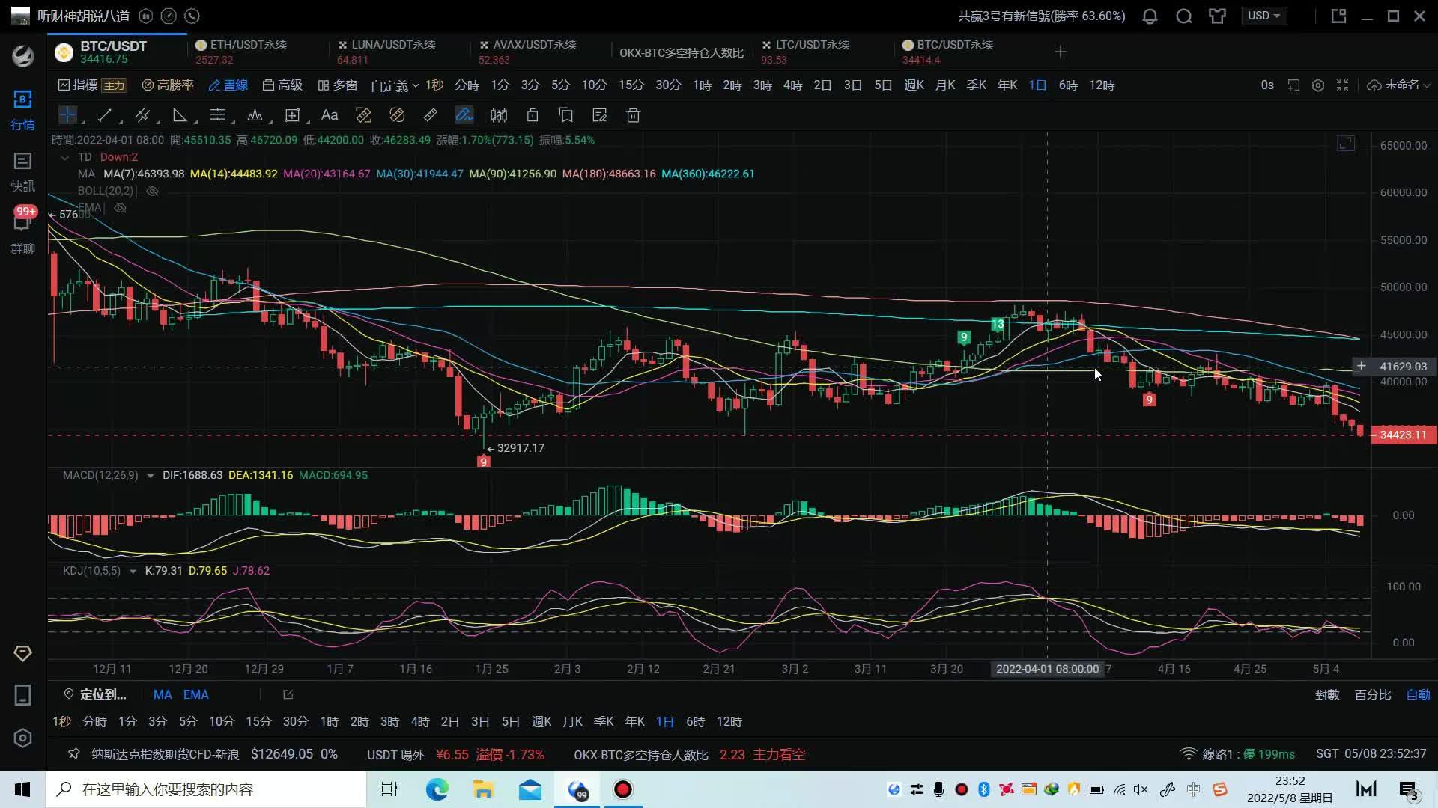The width and height of the screenshot is (1438, 808).
Task: Click the lock drawings icon
Action: [x=533, y=115]
